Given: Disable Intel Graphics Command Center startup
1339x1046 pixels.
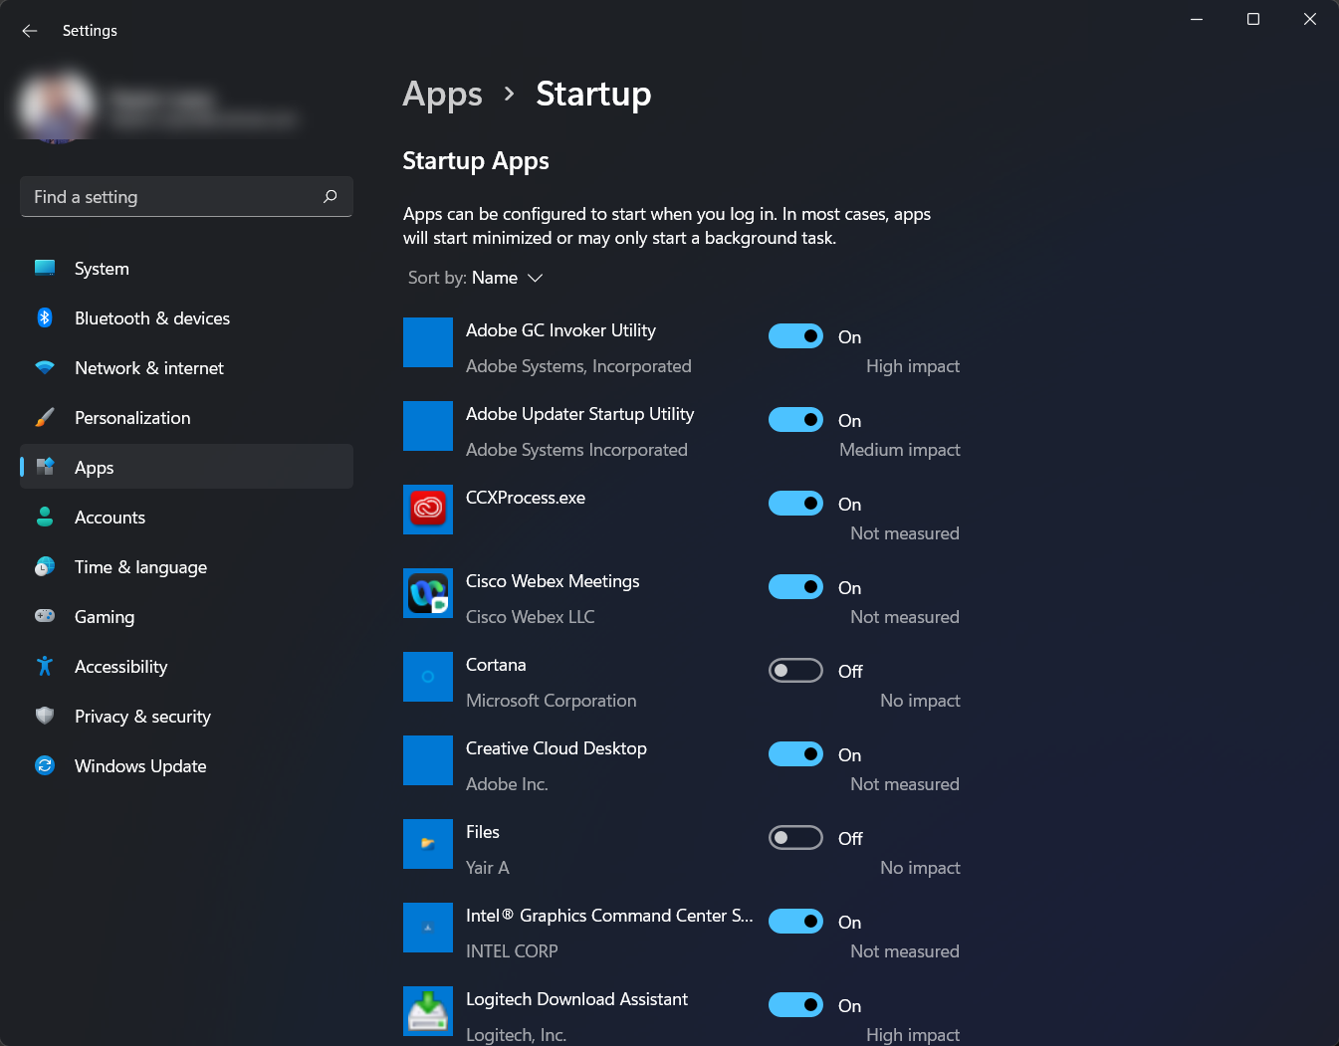Looking at the screenshot, I should [795, 922].
